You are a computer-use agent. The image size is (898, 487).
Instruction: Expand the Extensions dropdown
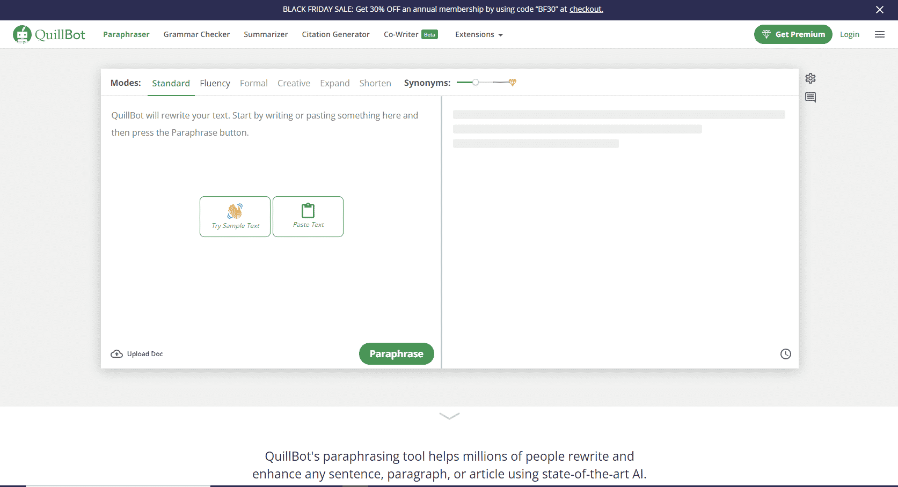pos(479,34)
